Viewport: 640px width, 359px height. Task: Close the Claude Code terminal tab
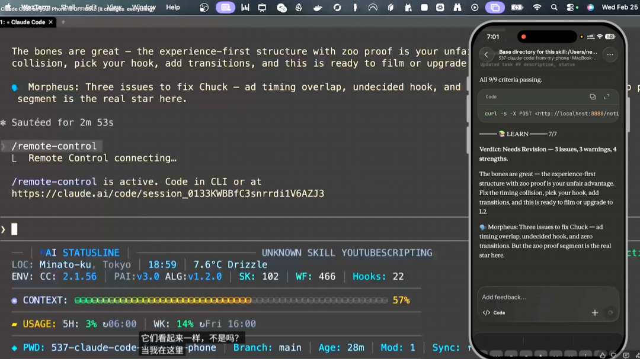(50, 22)
